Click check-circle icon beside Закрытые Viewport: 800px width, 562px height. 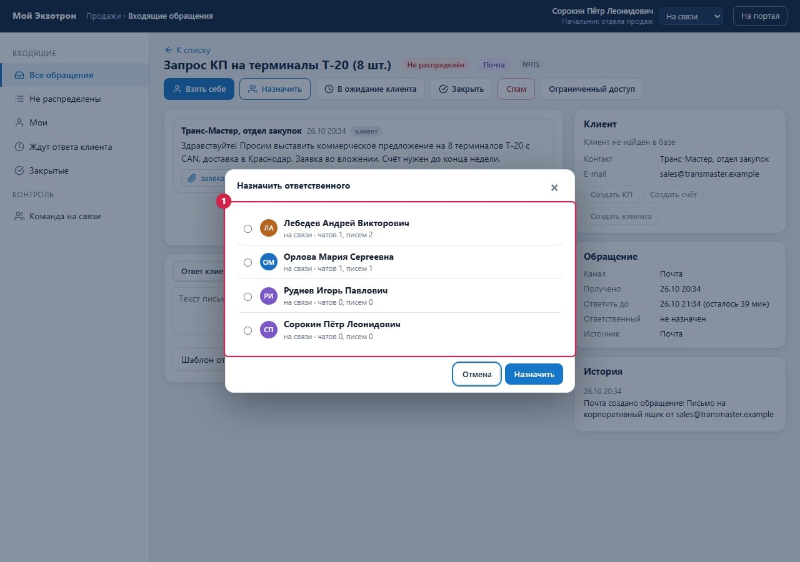[19, 170]
